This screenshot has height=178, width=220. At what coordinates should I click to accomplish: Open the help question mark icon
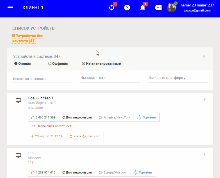coord(127,8)
